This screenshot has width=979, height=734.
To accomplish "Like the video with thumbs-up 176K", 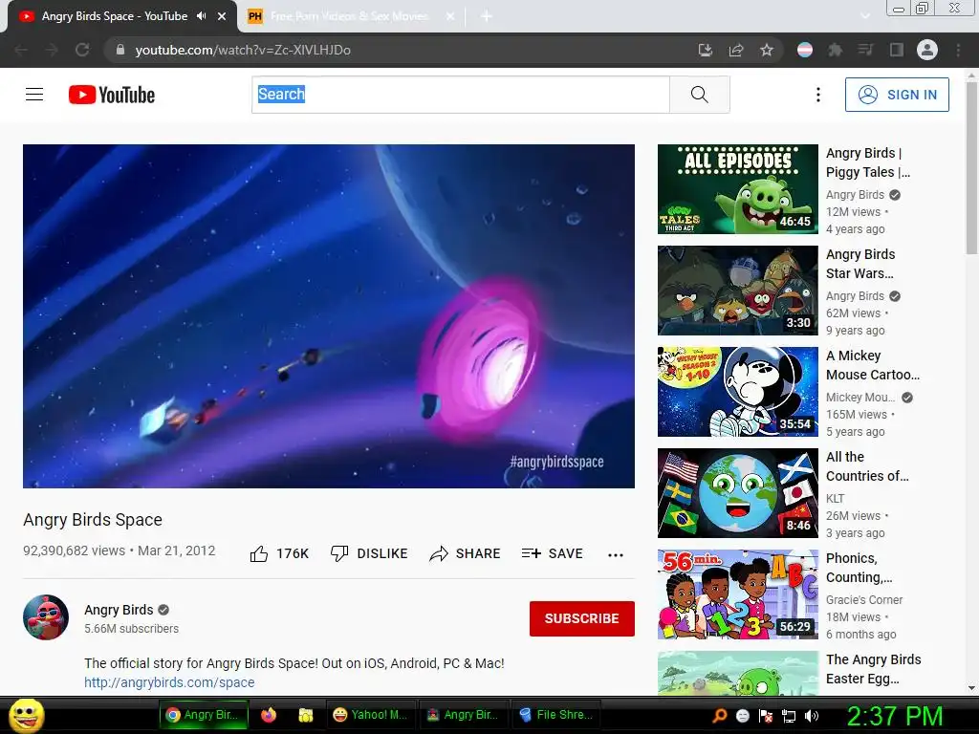I will (x=279, y=553).
